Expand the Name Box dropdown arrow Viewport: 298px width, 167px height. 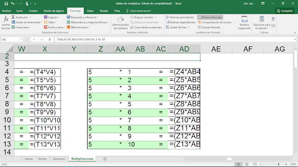[21, 39]
